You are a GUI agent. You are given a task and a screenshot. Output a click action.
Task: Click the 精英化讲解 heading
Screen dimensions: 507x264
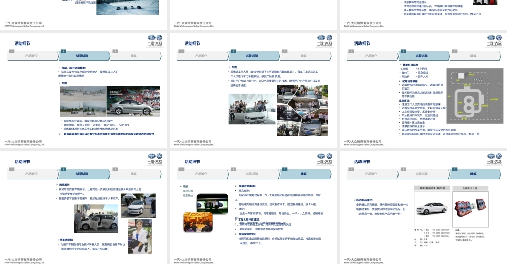65,240
